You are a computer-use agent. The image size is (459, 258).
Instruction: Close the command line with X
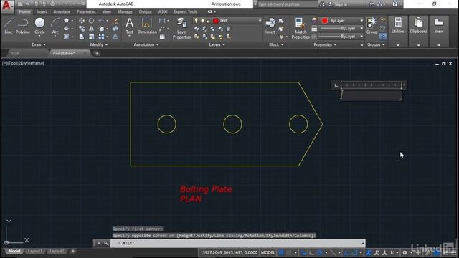(99, 243)
